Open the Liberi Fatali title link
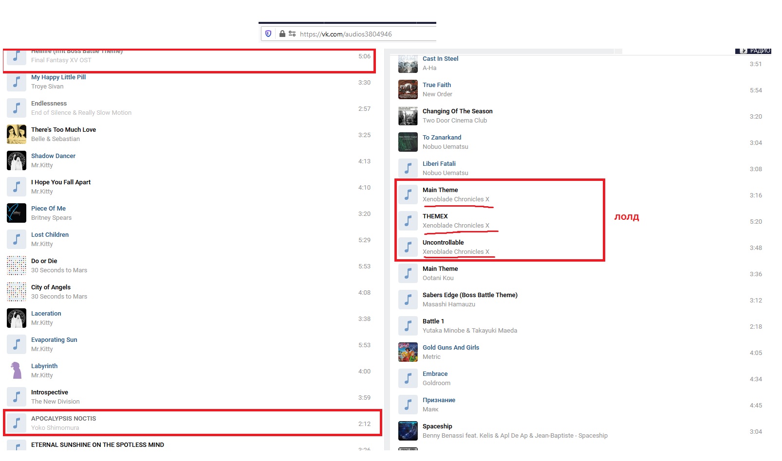Image resolution: width=782 pixels, height=461 pixels. [x=439, y=164]
